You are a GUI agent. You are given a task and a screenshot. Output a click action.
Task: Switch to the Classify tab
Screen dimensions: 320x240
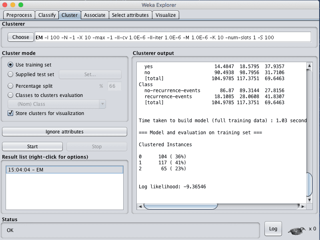click(47, 15)
